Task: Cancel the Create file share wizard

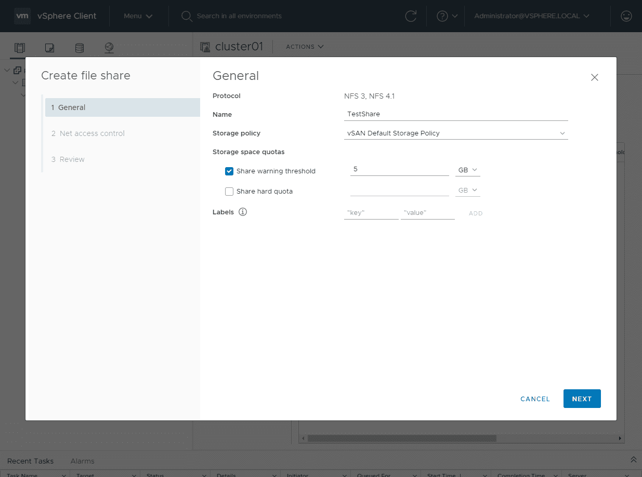Action: coord(535,399)
